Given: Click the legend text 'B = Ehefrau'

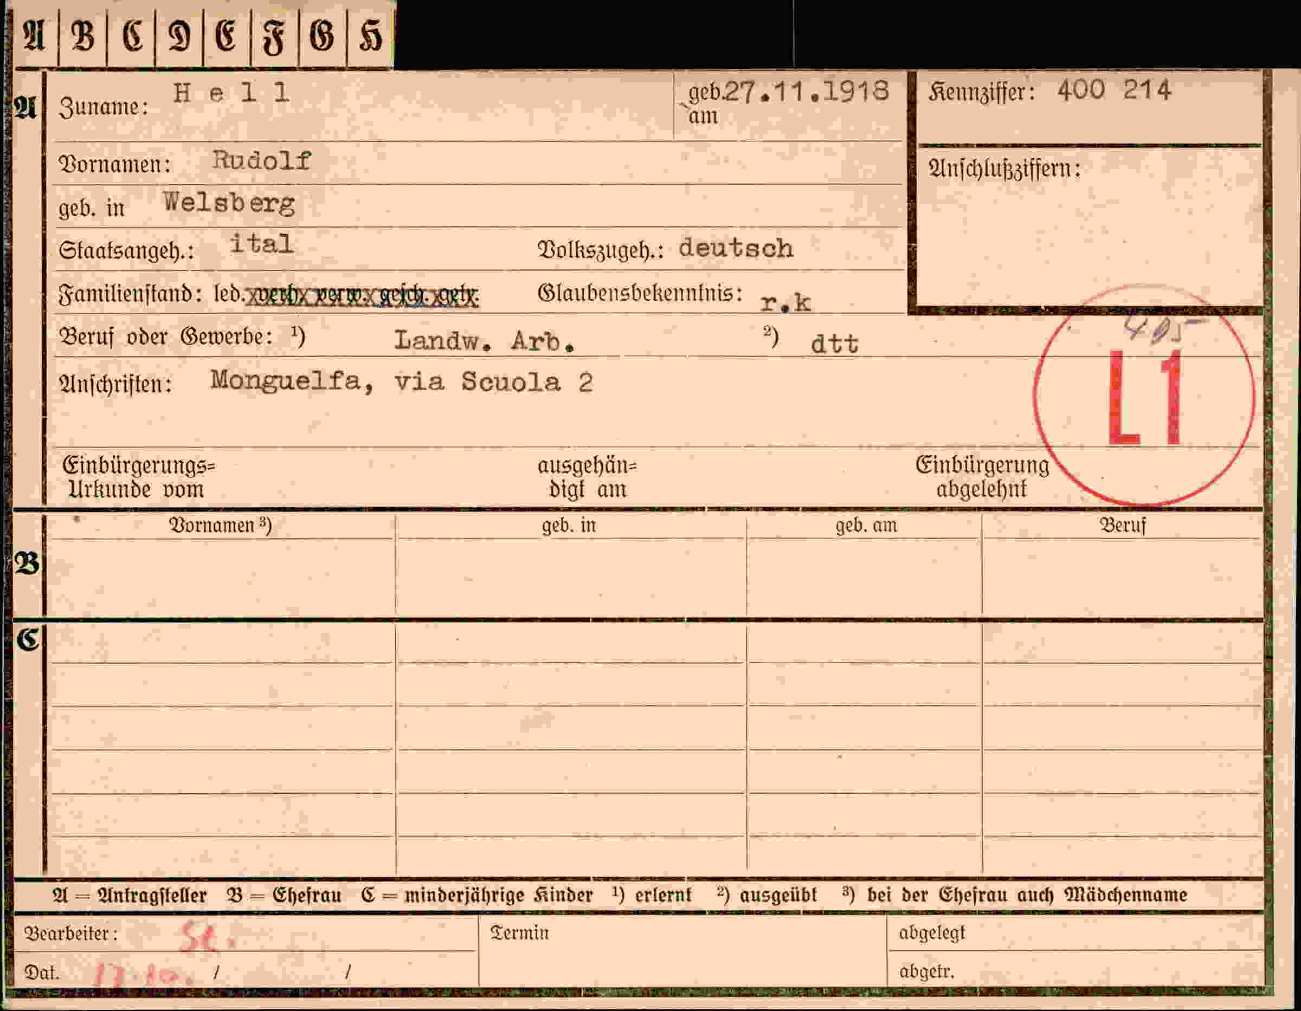Looking at the screenshot, I should point(284,896).
